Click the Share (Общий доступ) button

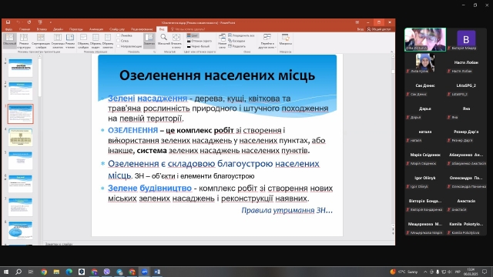379,29
